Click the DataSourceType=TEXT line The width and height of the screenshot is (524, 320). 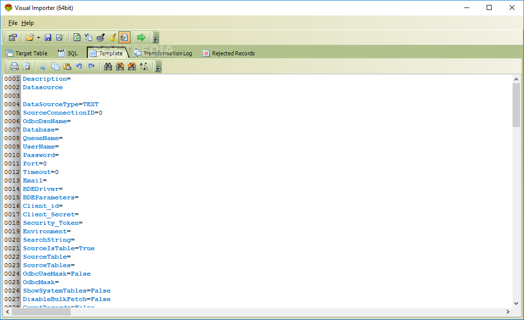(60, 104)
